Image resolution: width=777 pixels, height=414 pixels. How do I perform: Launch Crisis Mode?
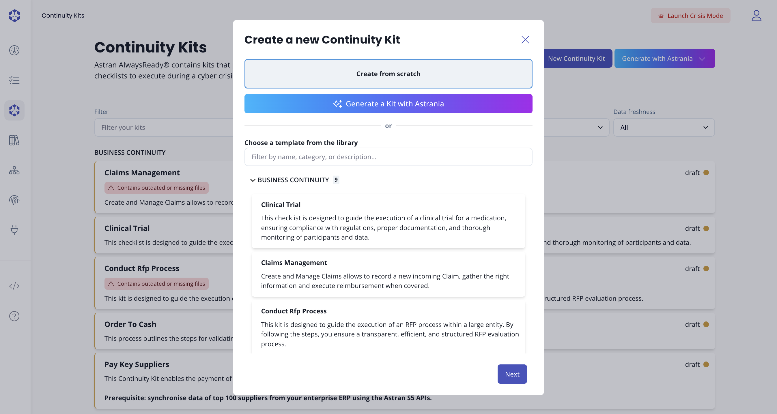[690, 15]
